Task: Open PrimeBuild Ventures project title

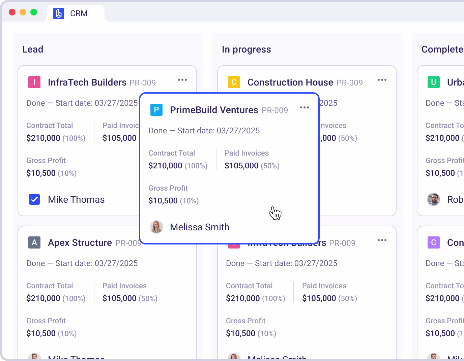Action: (214, 110)
